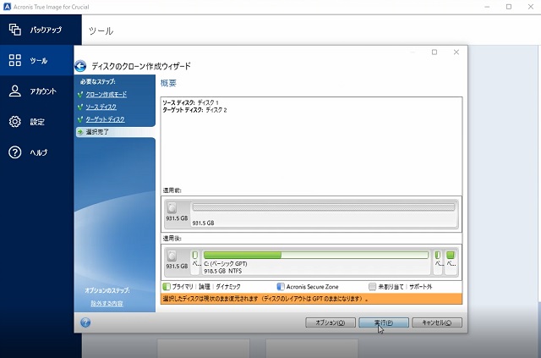Open 設定 from the sidebar
The image size is (541, 358).
pos(36,122)
